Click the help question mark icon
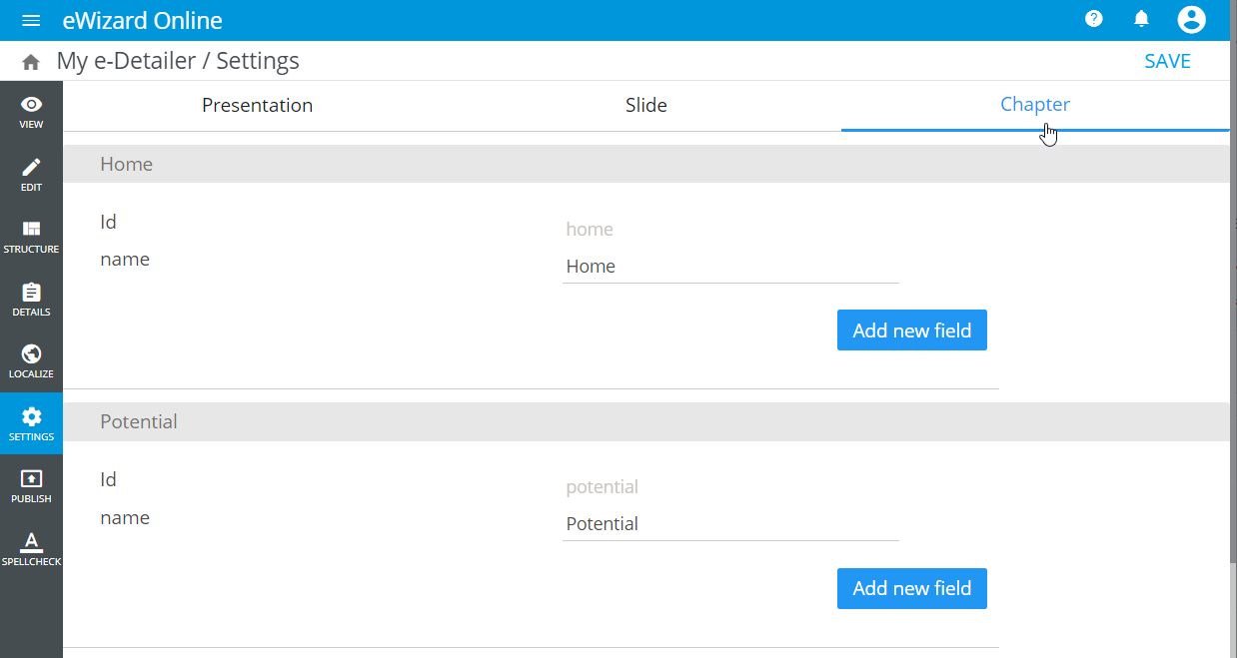 [x=1094, y=19]
